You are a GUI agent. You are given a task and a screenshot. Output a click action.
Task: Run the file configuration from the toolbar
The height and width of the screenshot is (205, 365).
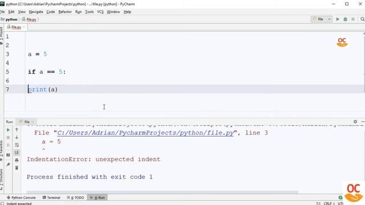point(338,19)
